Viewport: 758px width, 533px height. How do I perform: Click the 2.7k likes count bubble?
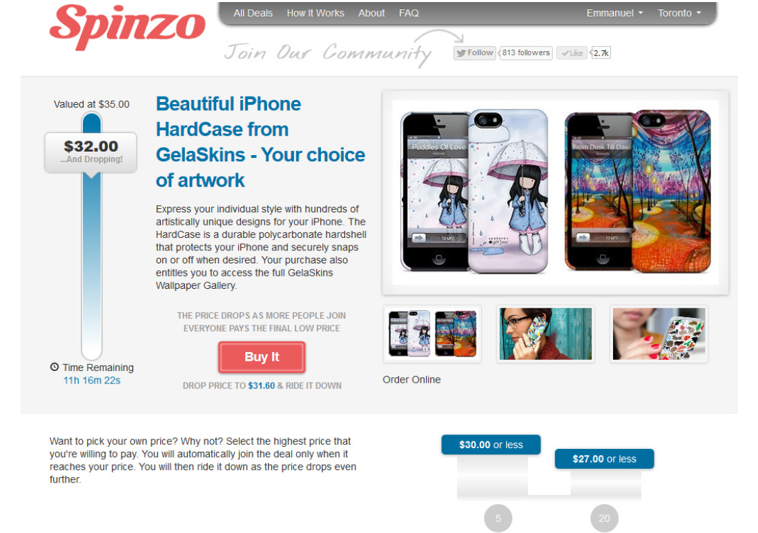[x=601, y=53]
